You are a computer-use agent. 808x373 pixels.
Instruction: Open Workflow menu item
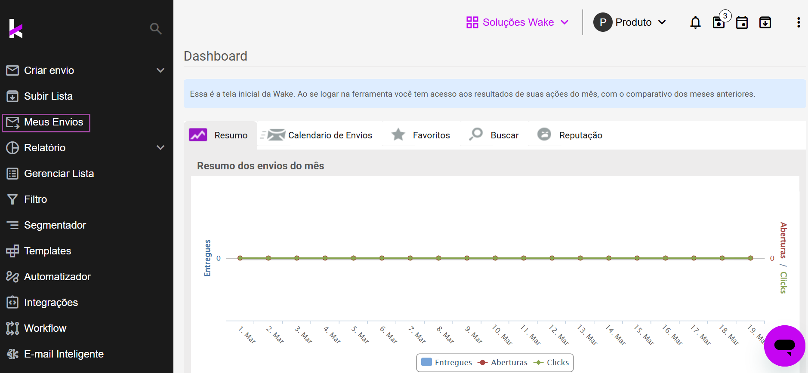point(45,328)
